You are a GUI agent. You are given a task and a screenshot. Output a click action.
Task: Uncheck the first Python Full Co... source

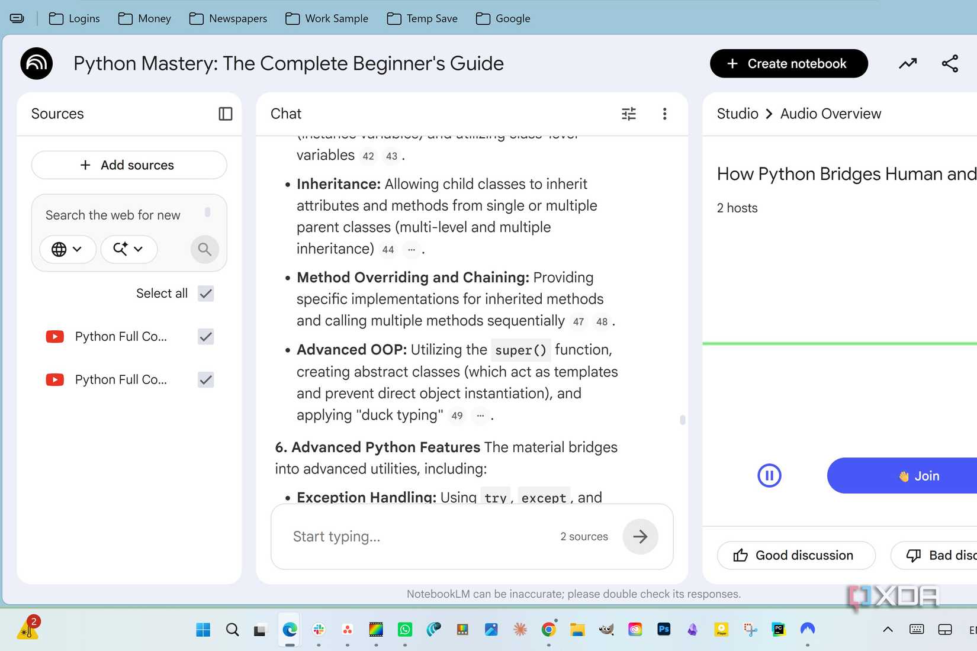tap(205, 337)
